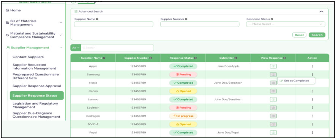This screenshot has width=336, height=139.
Task: Open action menu for NVIDIA row
Action: (312, 124)
